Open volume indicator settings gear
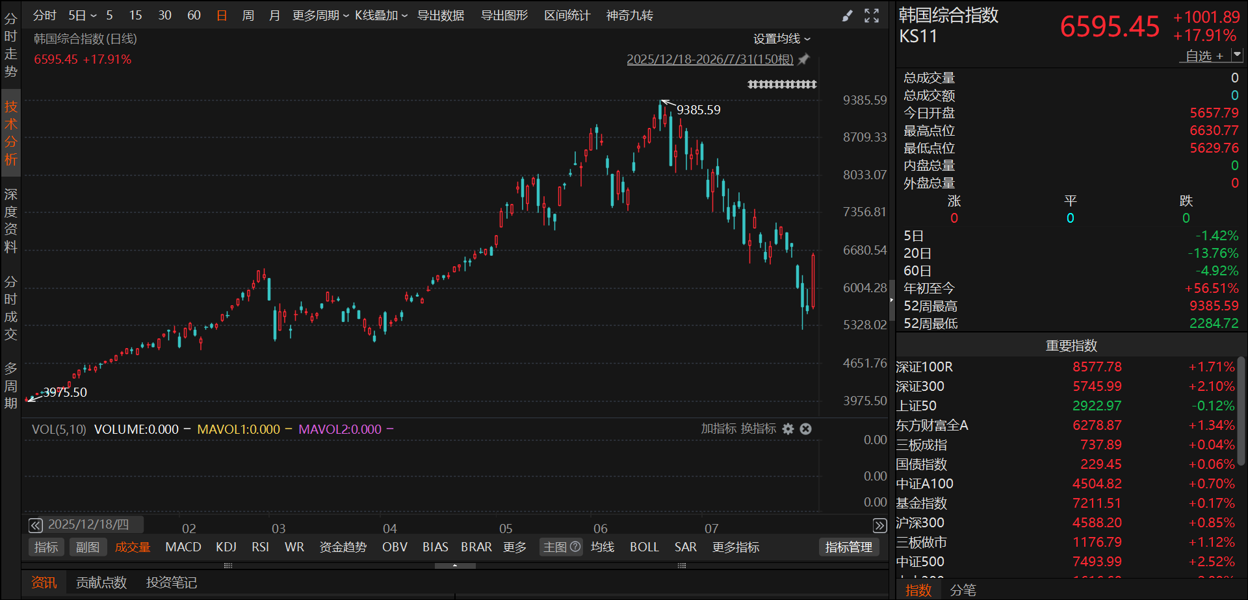 click(x=788, y=429)
